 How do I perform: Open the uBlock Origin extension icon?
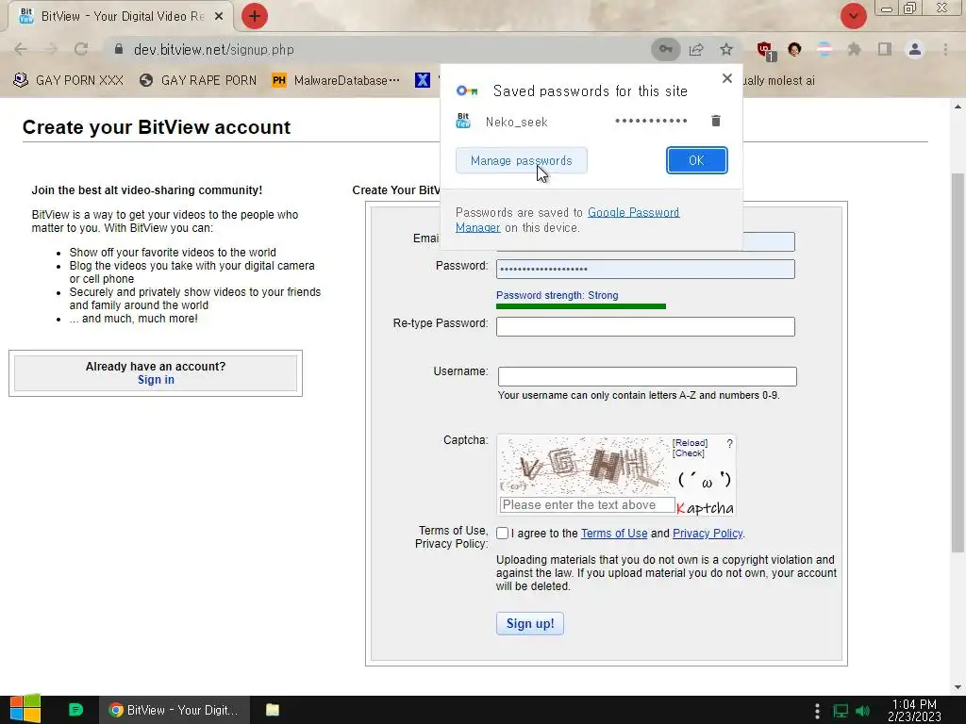(x=766, y=50)
